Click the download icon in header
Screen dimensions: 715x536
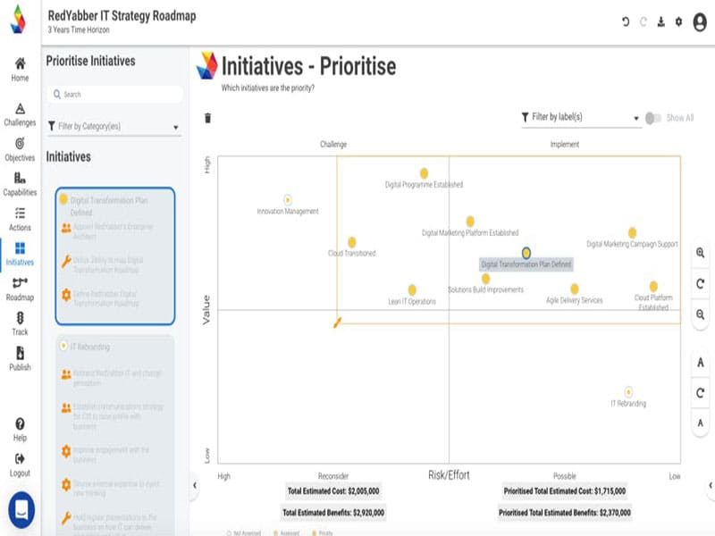pyautogui.click(x=660, y=21)
